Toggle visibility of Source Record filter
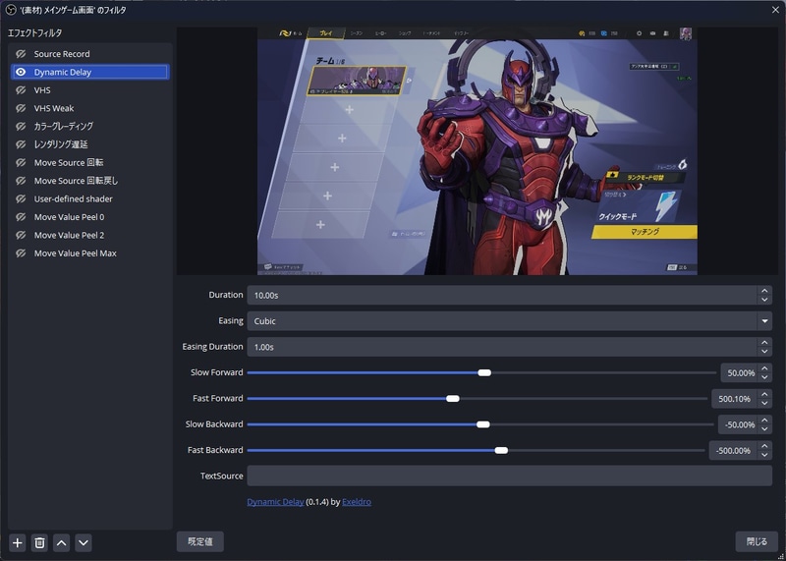Image resolution: width=786 pixels, height=561 pixels. [x=21, y=54]
